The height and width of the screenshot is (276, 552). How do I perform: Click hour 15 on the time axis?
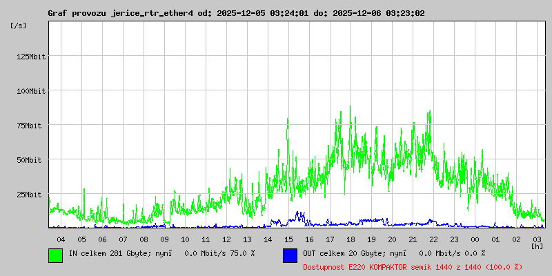[x=288, y=239]
